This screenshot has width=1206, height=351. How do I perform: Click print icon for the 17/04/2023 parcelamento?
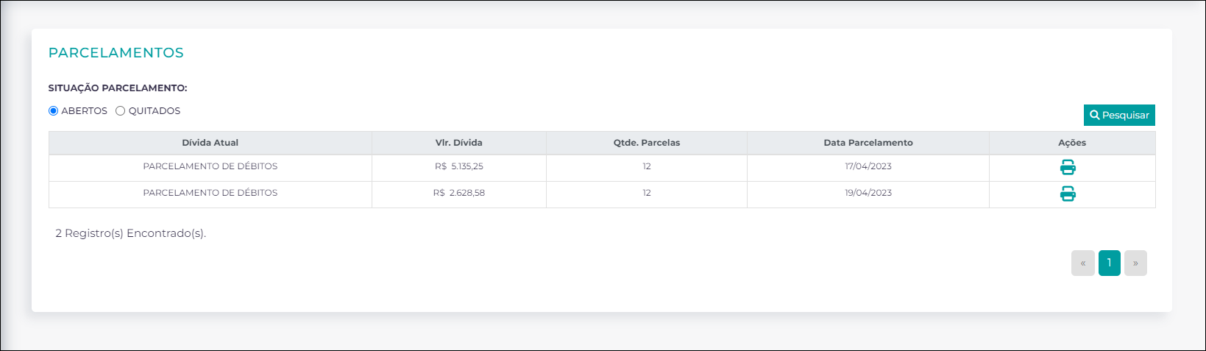pyautogui.click(x=1068, y=168)
